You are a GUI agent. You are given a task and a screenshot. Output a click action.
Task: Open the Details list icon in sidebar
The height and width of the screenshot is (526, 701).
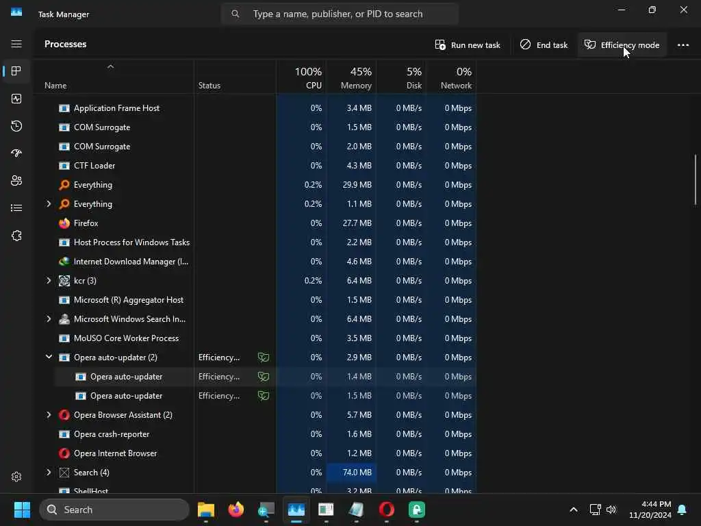[x=16, y=208]
